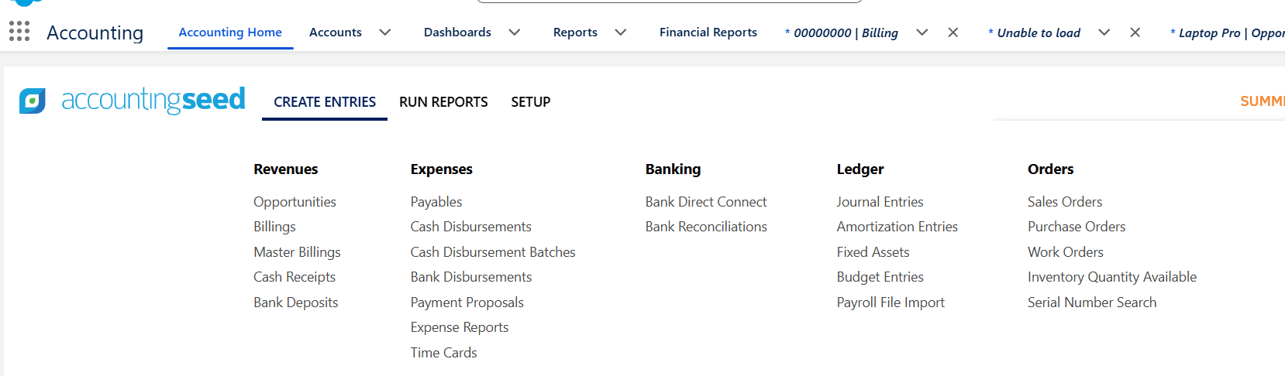Click the Accounting Seed logo icon

(x=33, y=101)
